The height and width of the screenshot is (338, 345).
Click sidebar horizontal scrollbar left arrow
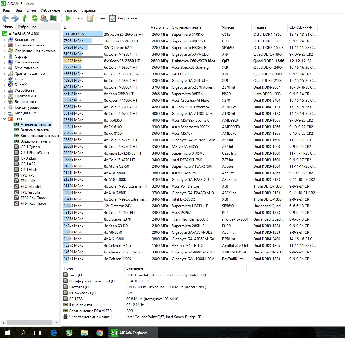[4, 323]
